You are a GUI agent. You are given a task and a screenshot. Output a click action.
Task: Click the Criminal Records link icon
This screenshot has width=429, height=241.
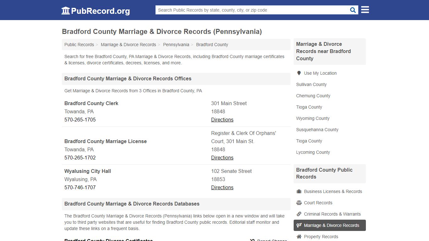[299, 214]
